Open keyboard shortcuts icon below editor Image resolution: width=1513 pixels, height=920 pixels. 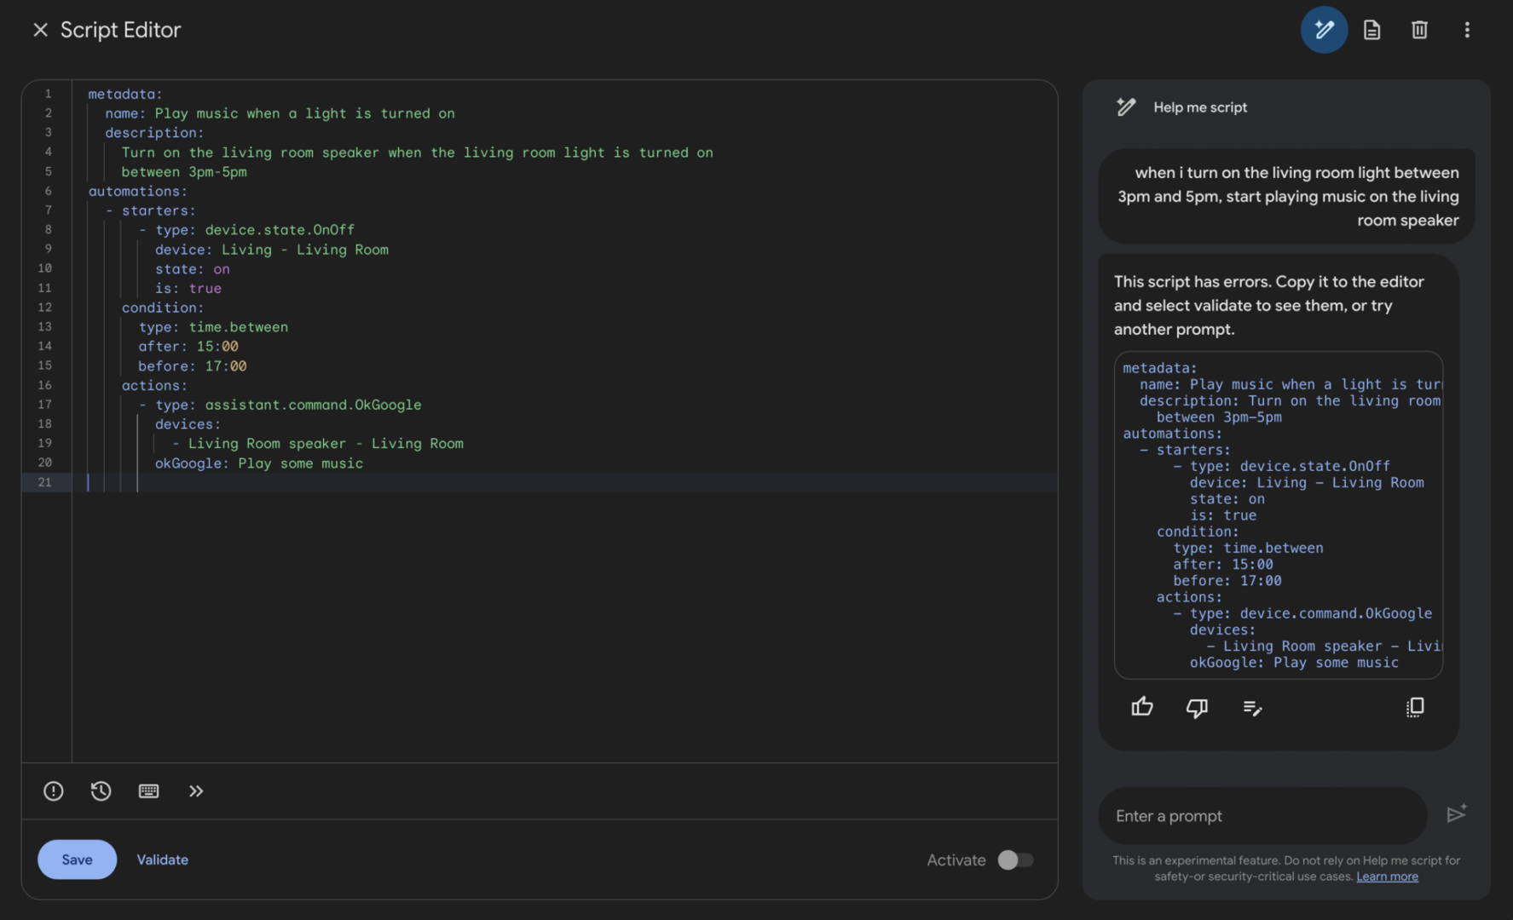149,791
